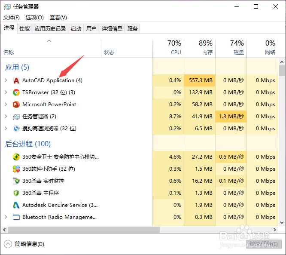
Task: Click the TSBrowser chrome-style icon
Action: coord(16,92)
